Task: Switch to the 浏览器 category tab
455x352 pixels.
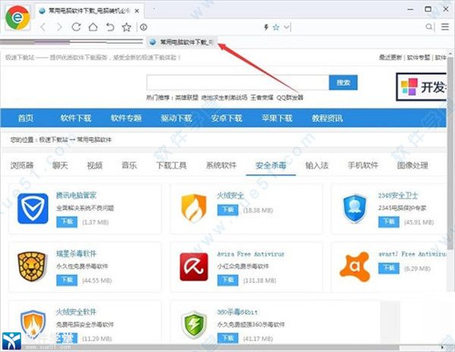Action: pyautogui.click(x=22, y=165)
